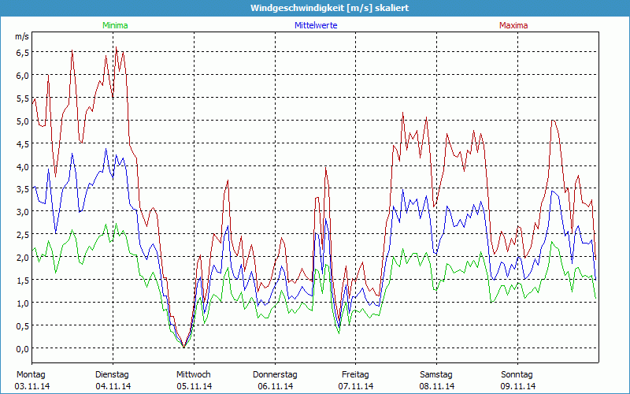Click the '2,5' y-axis value
630x394 pixels.
click(23, 234)
